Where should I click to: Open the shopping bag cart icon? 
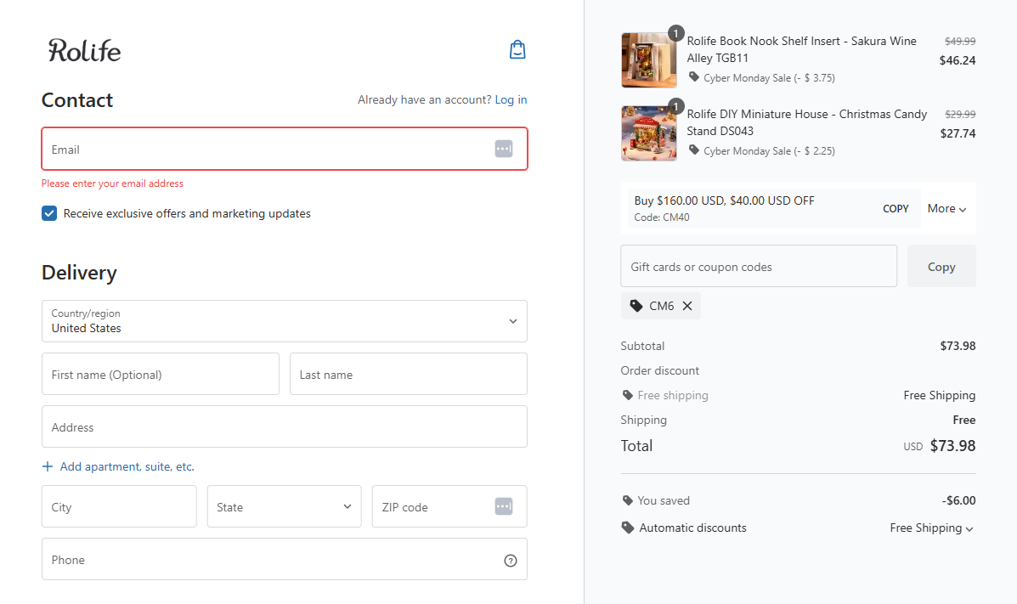[x=517, y=50]
